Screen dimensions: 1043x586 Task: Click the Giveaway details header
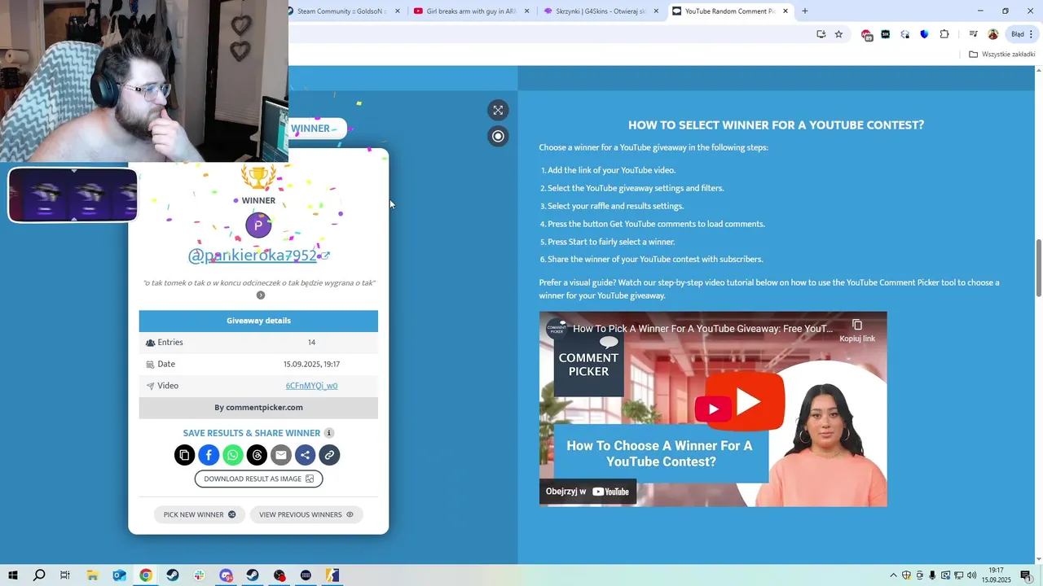pyautogui.click(x=258, y=321)
